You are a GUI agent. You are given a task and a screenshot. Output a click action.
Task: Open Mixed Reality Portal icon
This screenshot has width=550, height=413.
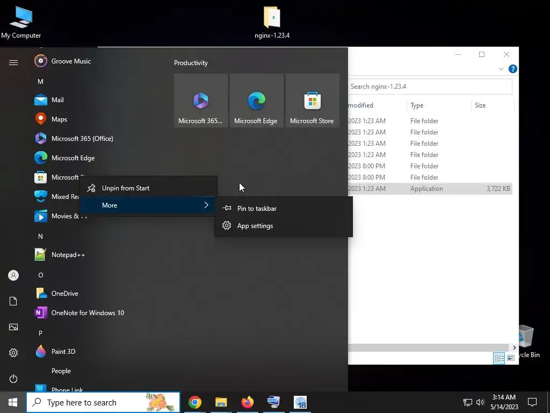point(41,196)
